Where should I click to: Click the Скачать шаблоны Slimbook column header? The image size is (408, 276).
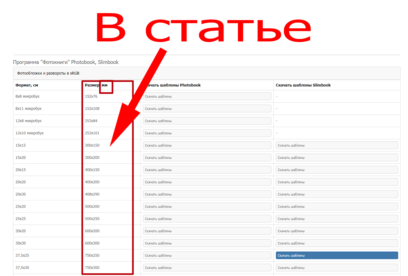click(x=303, y=85)
